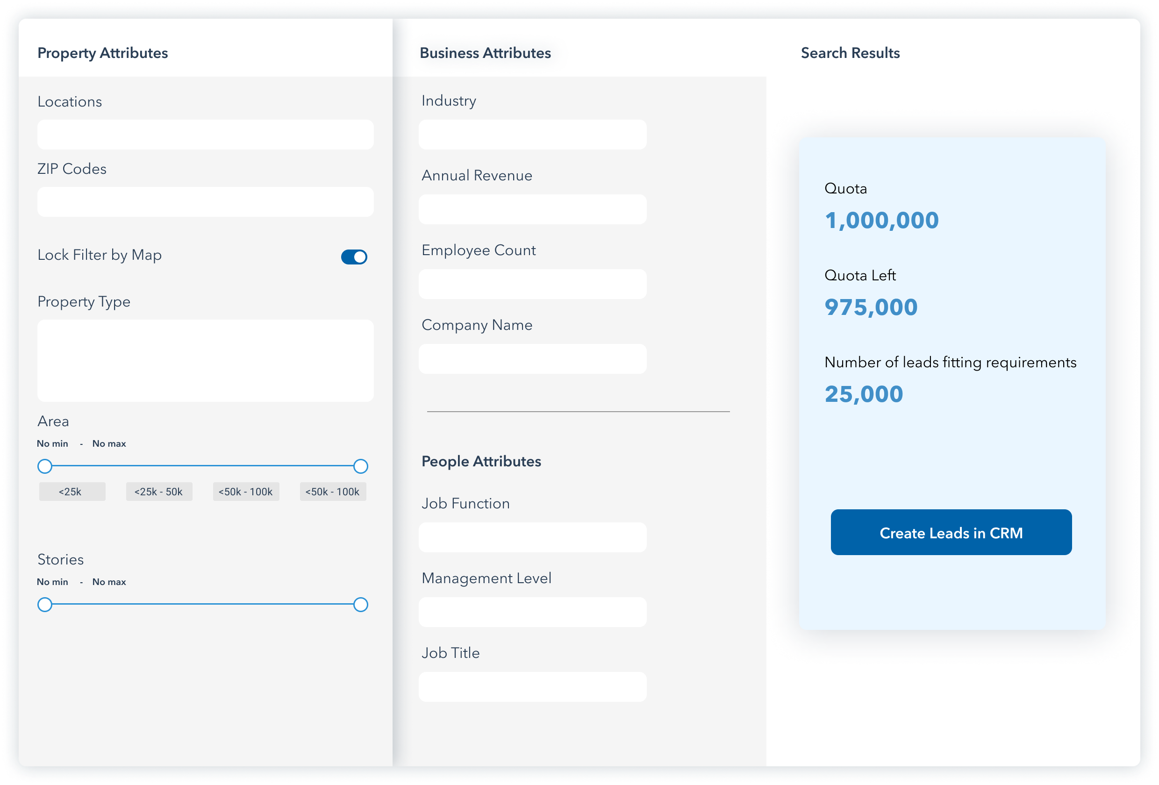Click the Property Type selection box
Image resolution: width=1159 pixels, height=785 pixels.
pos(205,361)
